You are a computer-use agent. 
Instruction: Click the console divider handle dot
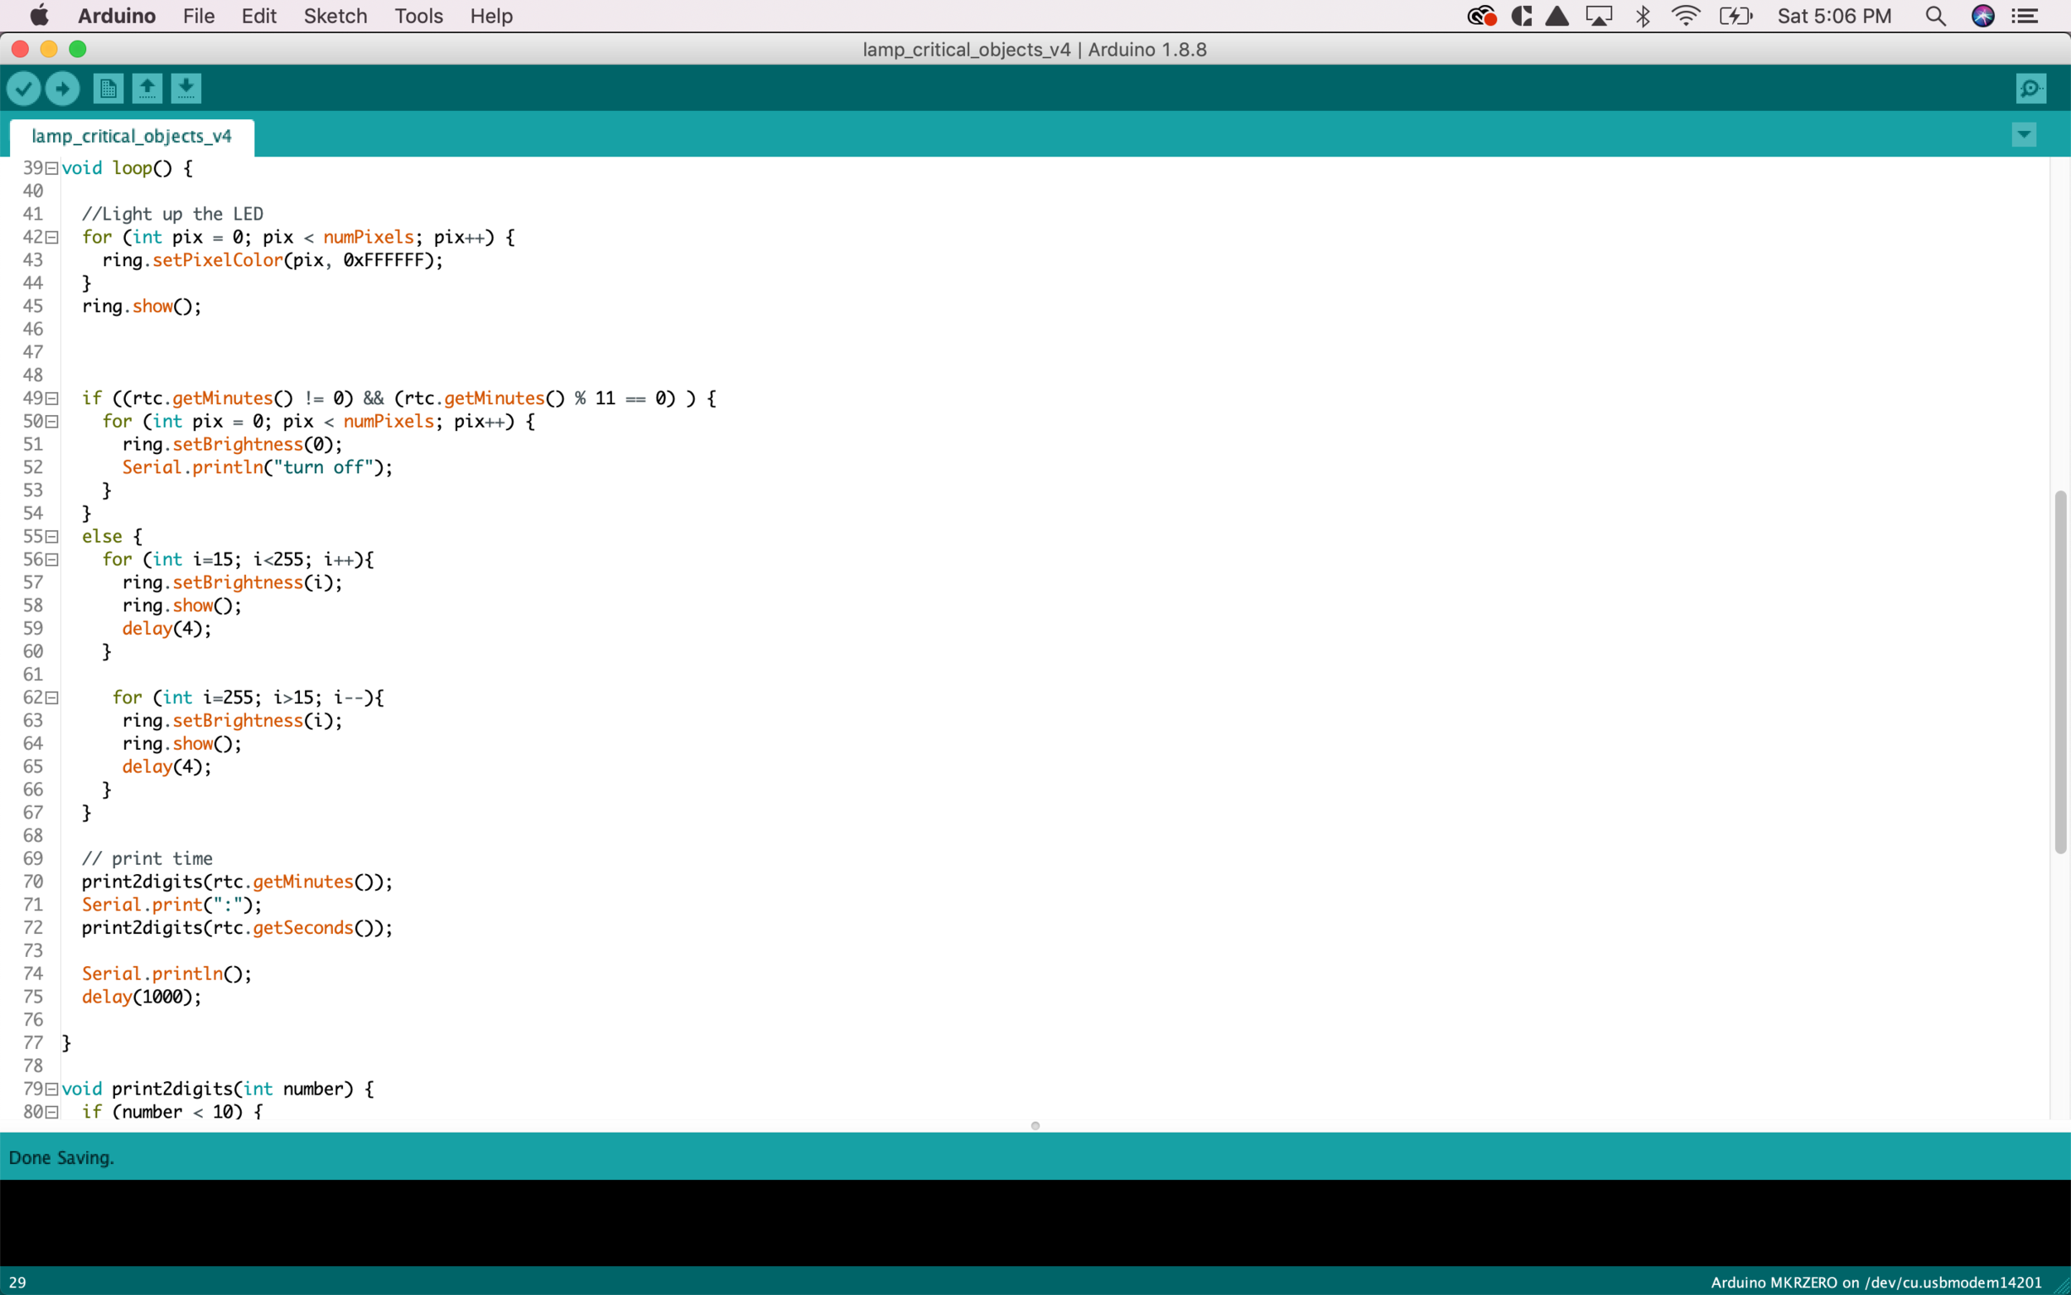[1035, 1126]
